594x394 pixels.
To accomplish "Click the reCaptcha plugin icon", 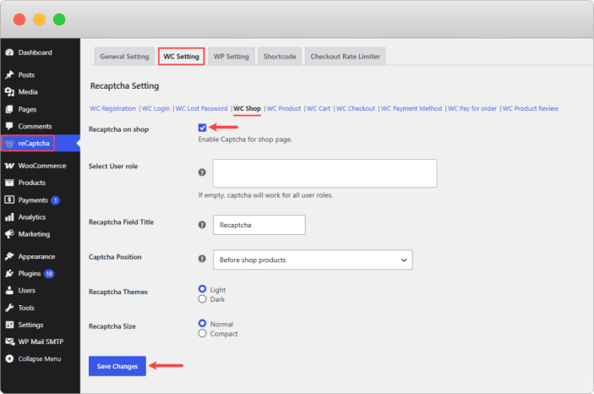I will [x=9, y=144].
